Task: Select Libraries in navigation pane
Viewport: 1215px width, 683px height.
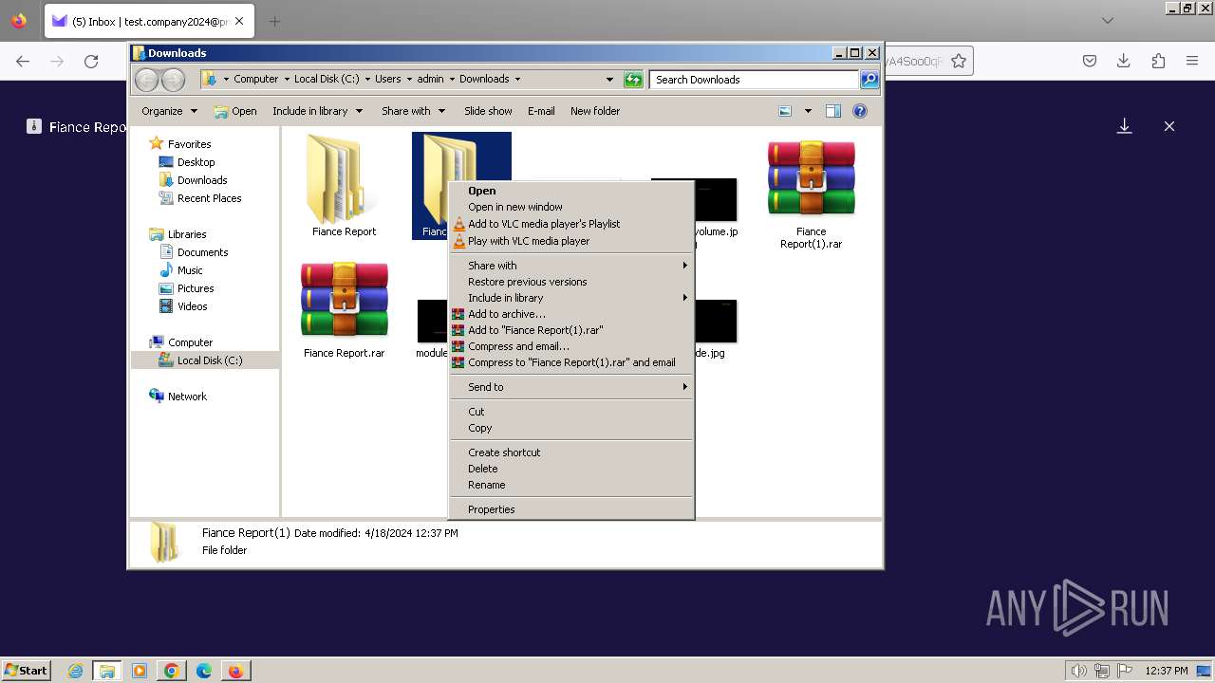Action: [x=187, y=234]
